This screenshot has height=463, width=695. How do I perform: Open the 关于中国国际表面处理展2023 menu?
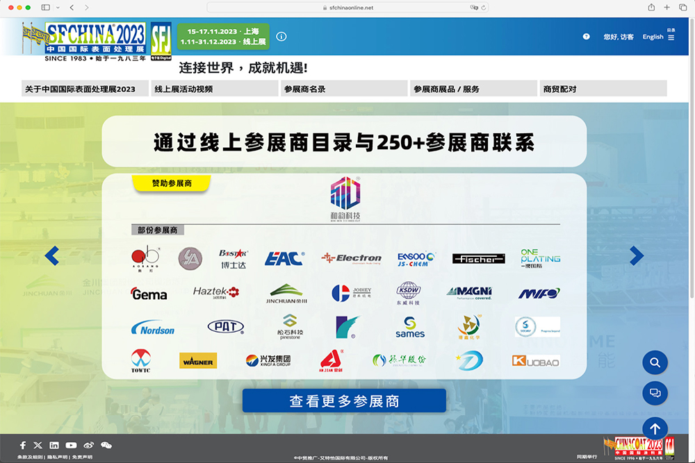84,89
